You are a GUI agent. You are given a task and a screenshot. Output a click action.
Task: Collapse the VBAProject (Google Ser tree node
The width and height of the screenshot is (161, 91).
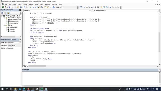click(2, 16)
